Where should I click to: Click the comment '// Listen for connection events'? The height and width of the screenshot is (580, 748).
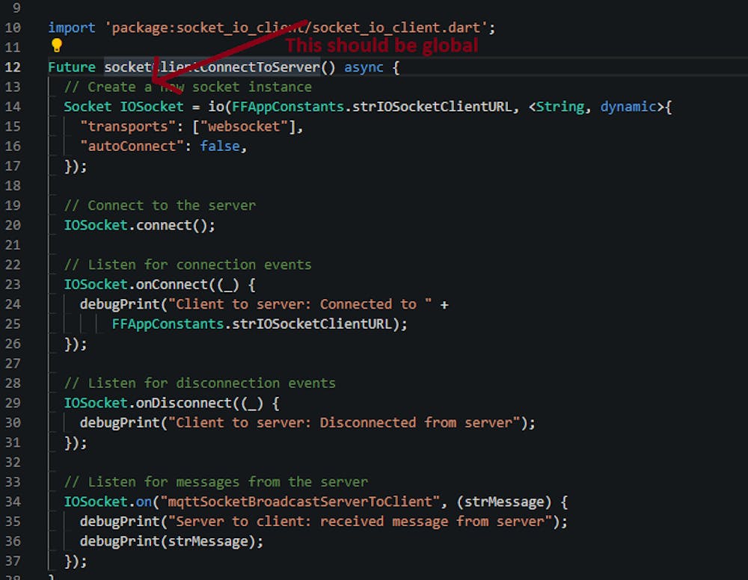[188, 265]
